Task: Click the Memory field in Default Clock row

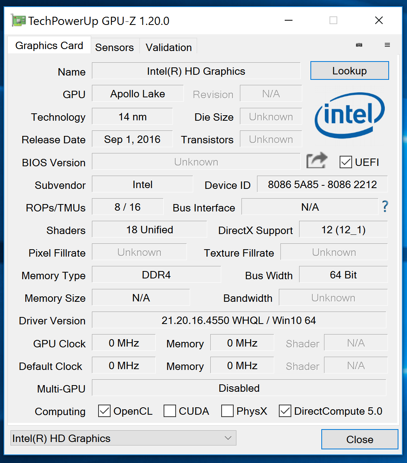Action: [242, 365]
